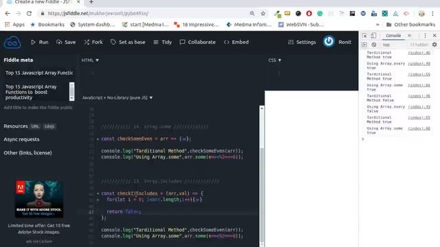Open the JavaScript + No-Library dropdown
Viewport: 440px width, 247px height.
click(x=117, y=97)
